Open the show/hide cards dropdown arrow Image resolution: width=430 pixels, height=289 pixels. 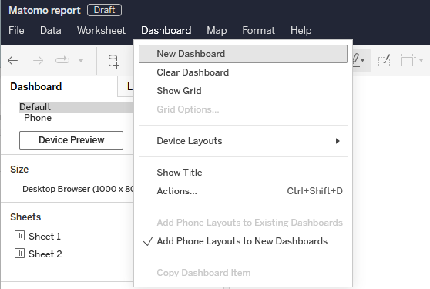tap(421, 60)
